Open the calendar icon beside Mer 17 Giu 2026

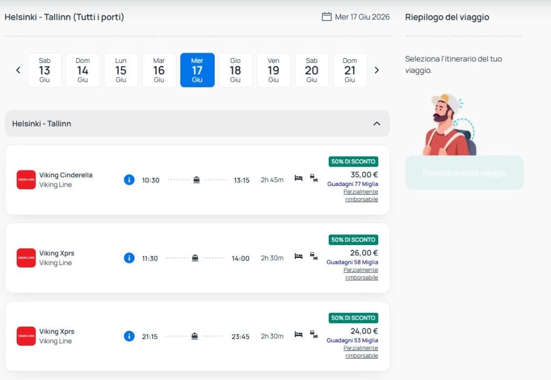click(x=327, y=17)
